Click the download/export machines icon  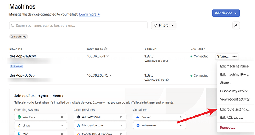236,26
